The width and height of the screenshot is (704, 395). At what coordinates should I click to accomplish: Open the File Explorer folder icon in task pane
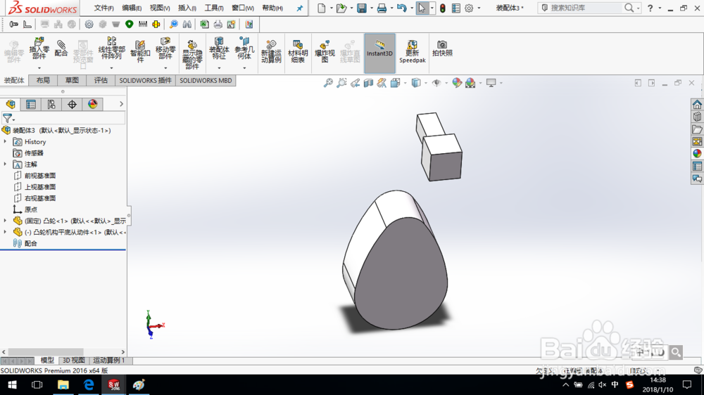(697, 129)
